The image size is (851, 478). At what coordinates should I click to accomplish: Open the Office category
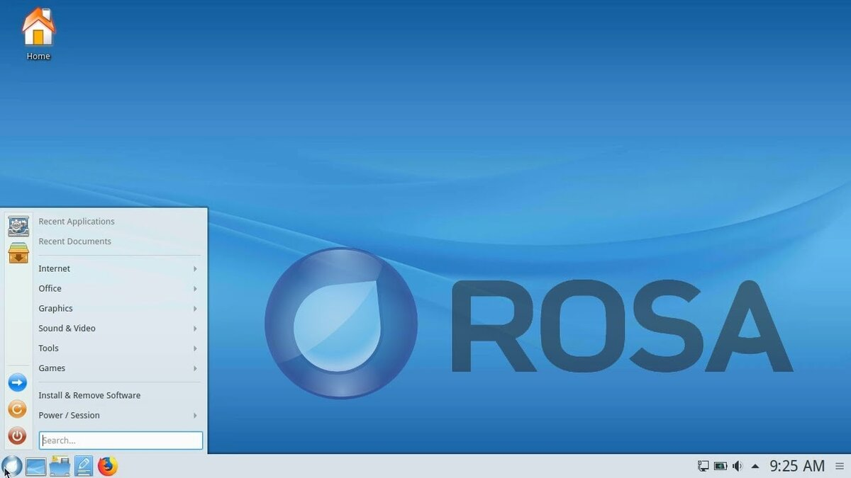pyautogui.click(x=118, y=288)
